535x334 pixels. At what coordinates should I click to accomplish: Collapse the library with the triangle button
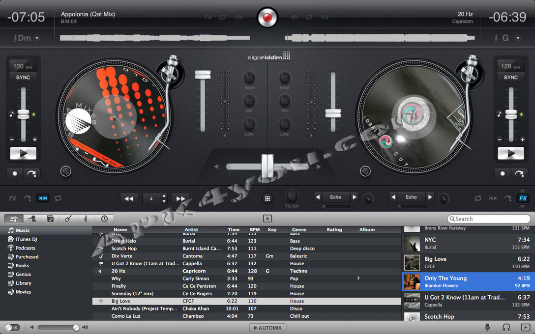(267, 219)
